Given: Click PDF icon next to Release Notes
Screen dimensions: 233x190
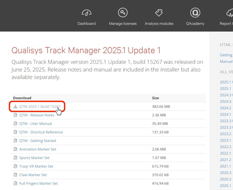Looking at the screenshot, I should point(16,115).
